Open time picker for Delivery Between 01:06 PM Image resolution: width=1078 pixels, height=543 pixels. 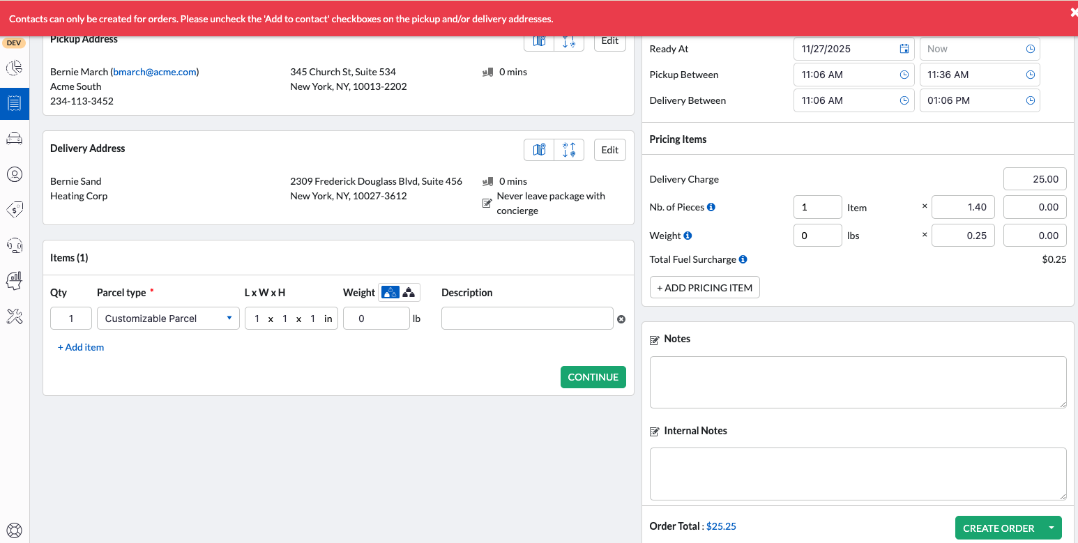click(x=1031, y=100)
